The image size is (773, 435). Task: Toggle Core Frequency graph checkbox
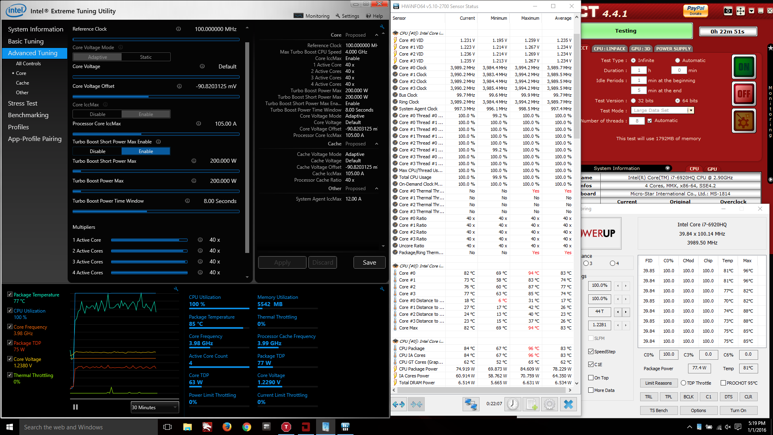click(10, 327)
